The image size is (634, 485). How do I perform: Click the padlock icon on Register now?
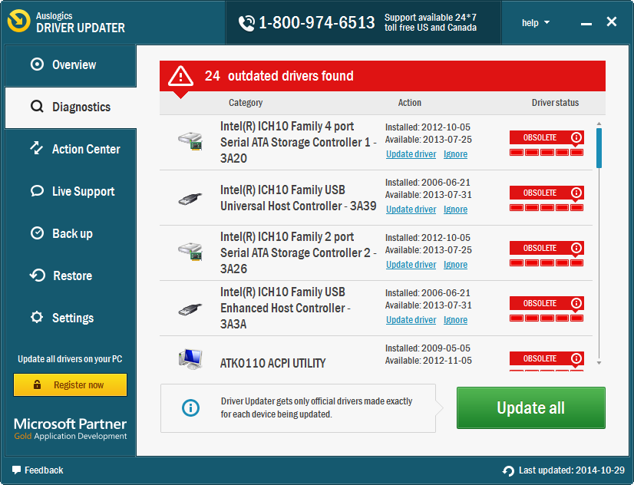tap(37, 384)
